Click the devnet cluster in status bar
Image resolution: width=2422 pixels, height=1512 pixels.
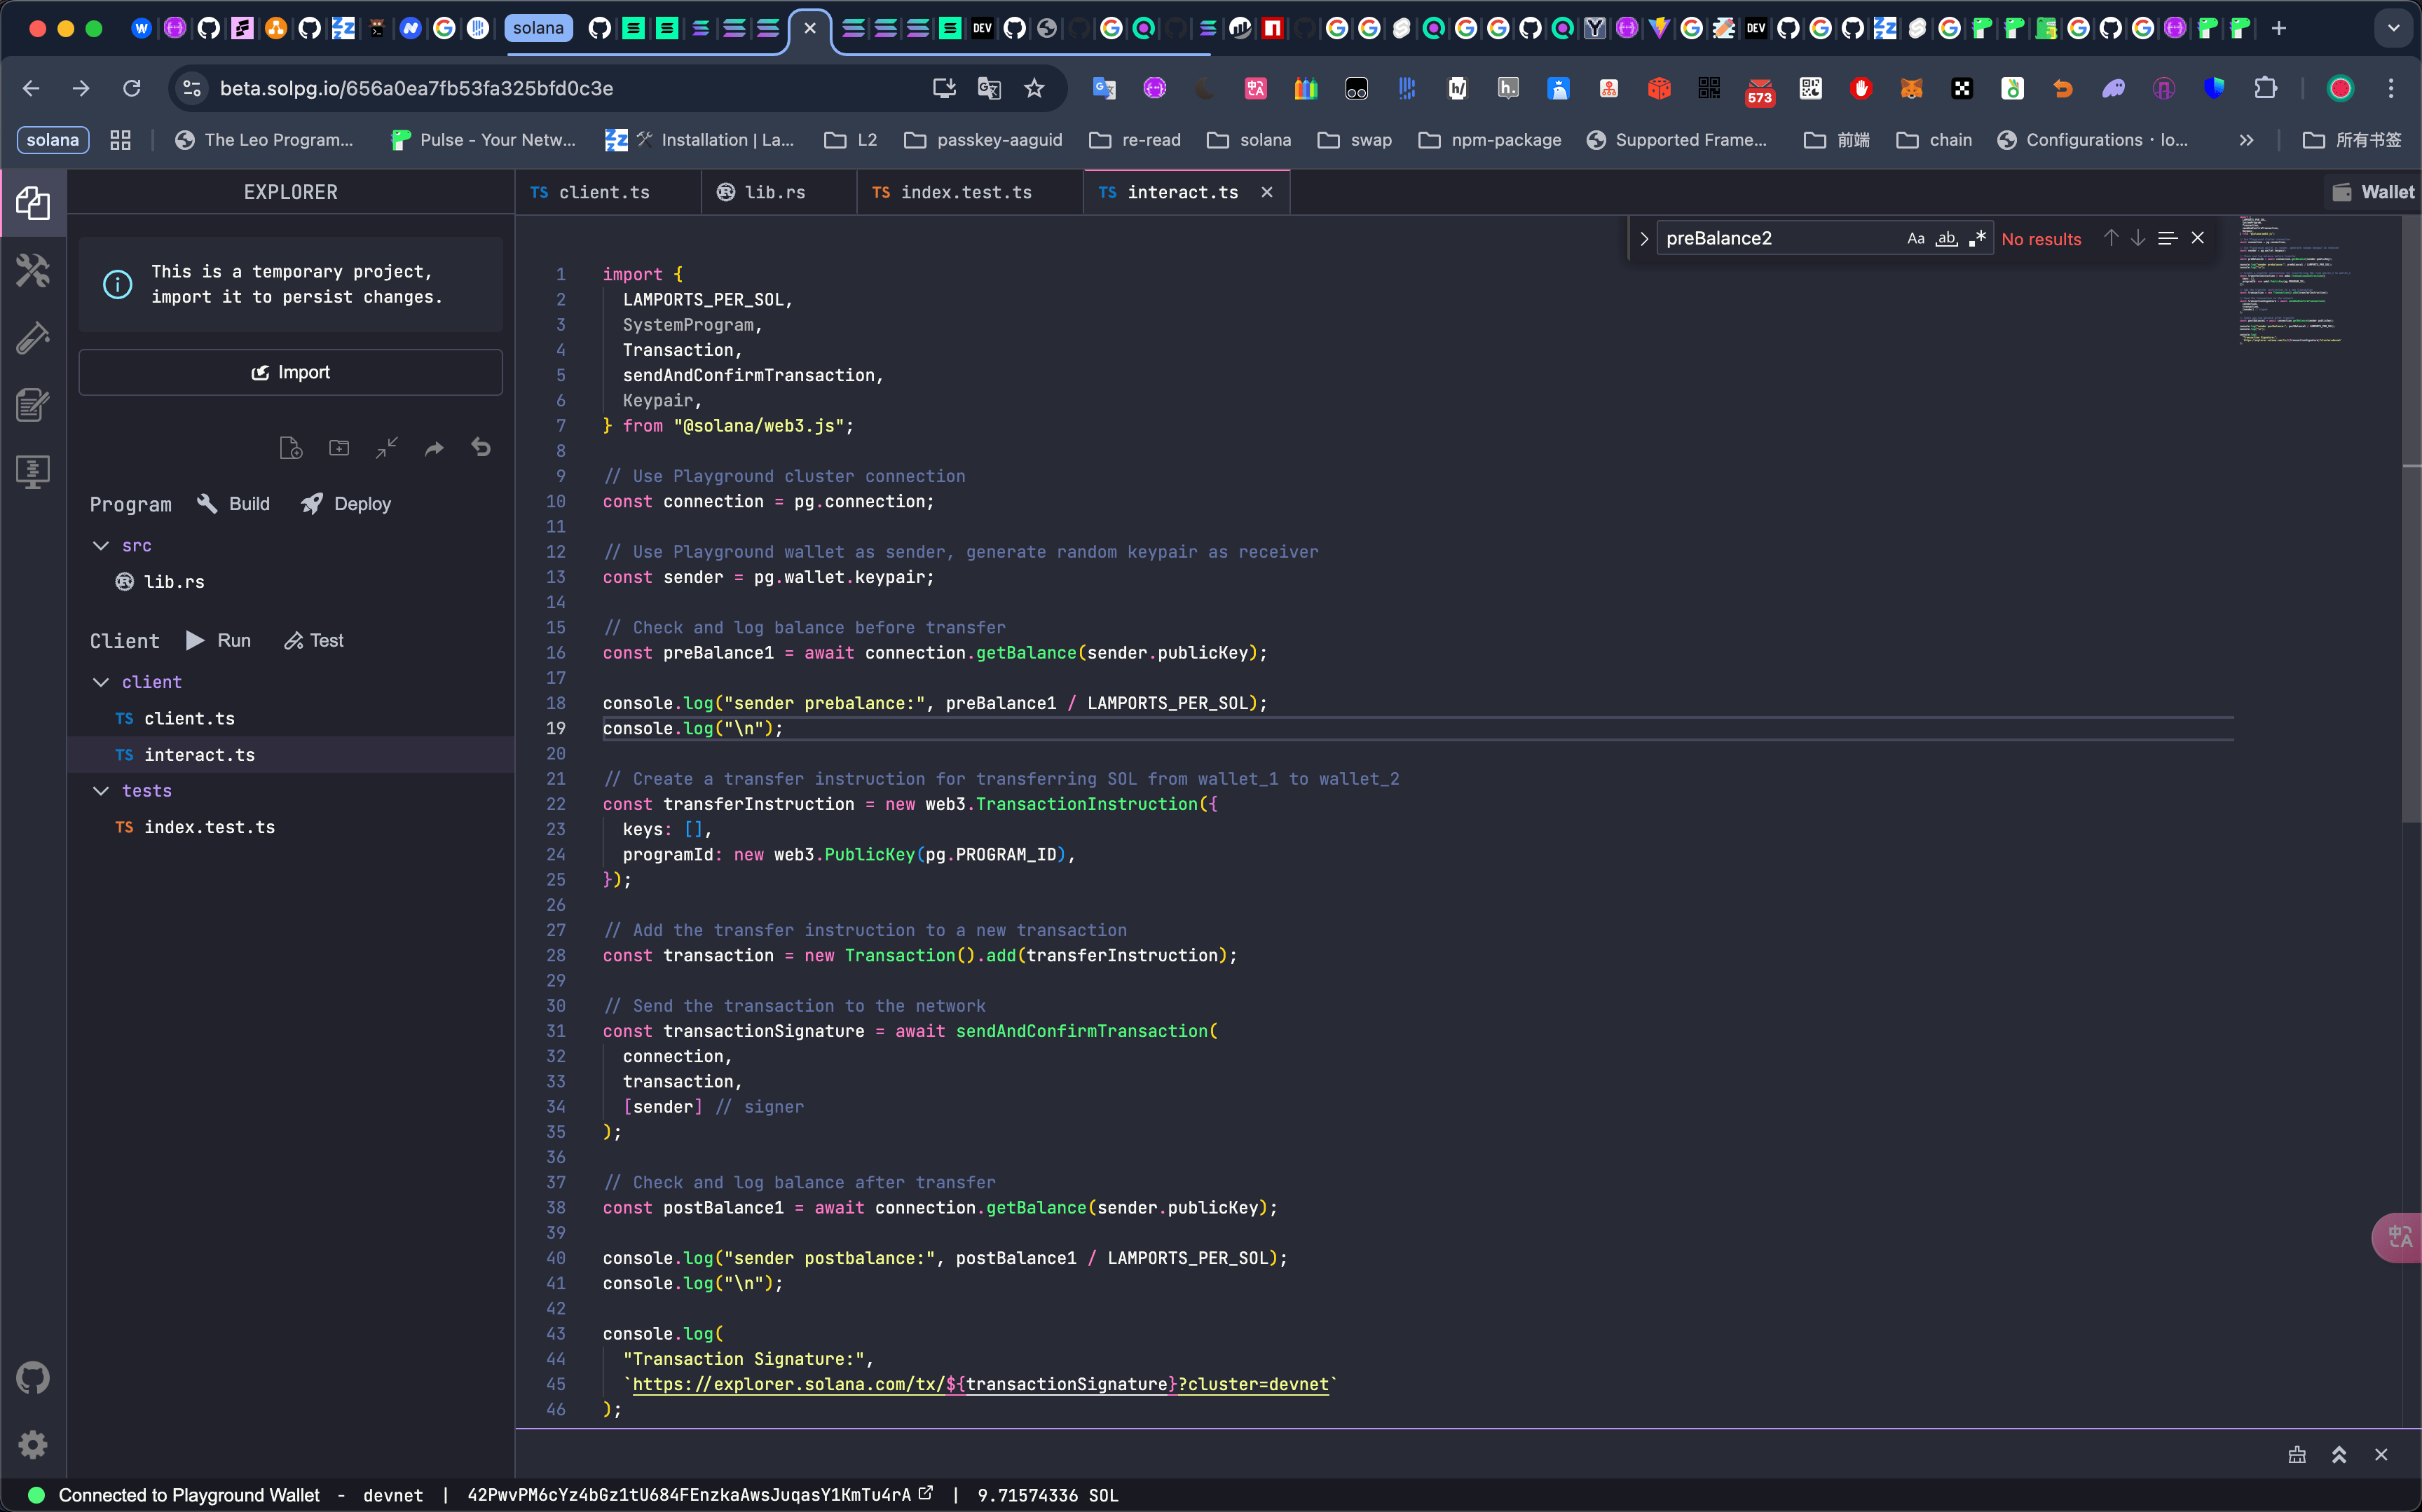(393, 1495)
